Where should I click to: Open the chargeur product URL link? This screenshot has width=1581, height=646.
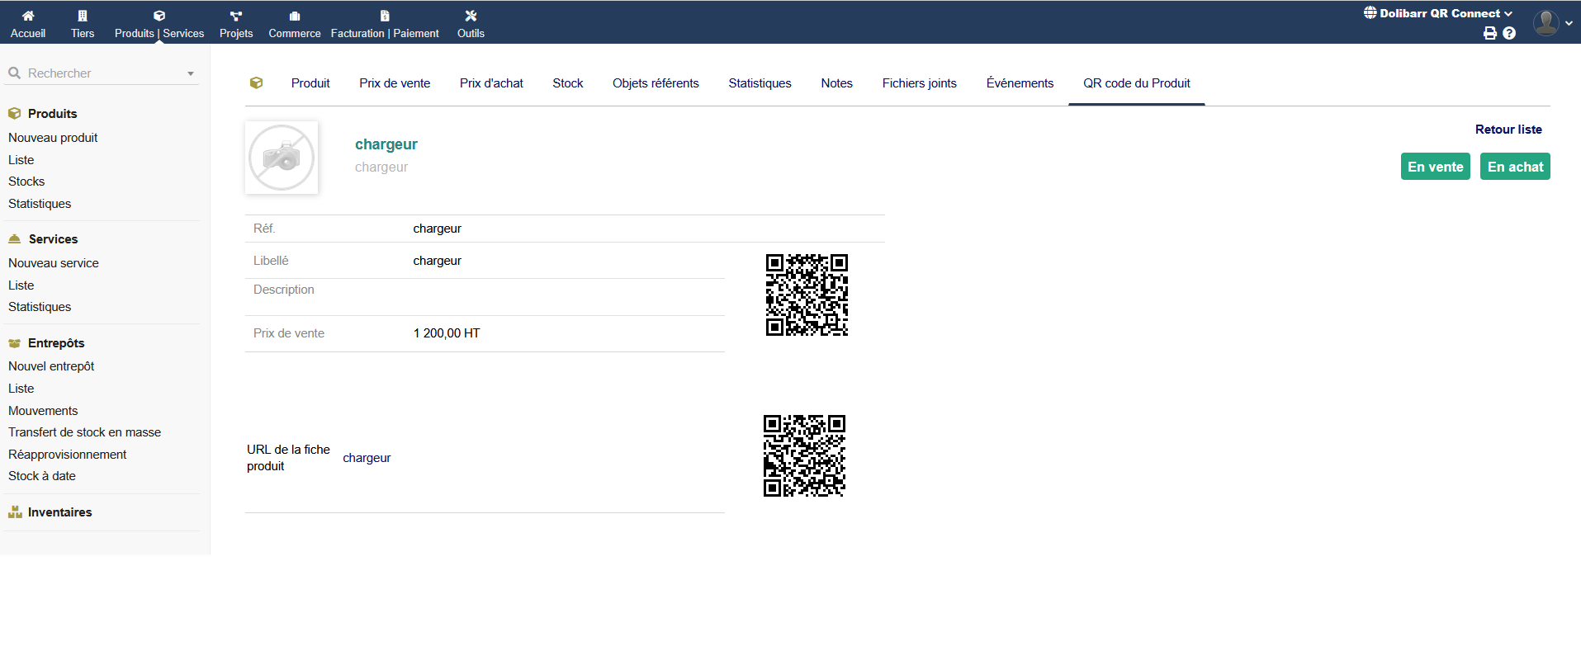pyautogui.click(x=367, y=458)
